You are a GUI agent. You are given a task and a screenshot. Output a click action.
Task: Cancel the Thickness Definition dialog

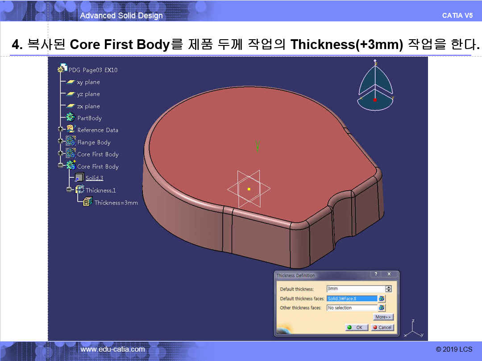[x=382, y=328]
